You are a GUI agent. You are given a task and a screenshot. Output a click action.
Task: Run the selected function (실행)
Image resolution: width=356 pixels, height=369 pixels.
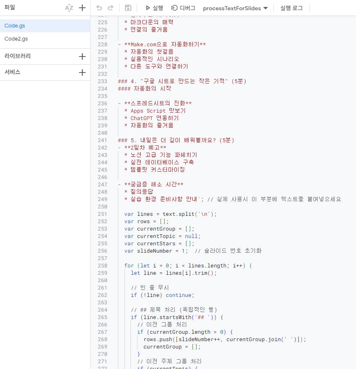tap(154, 8)
